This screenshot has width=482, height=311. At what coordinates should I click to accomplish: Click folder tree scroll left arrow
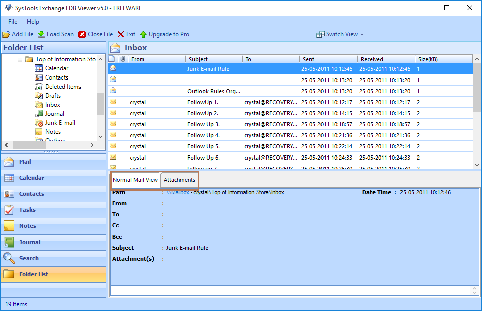(x=6, y=145)
